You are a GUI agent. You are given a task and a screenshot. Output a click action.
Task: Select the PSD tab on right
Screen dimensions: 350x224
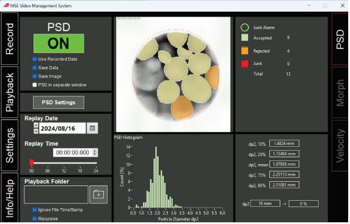pos(340,39)
